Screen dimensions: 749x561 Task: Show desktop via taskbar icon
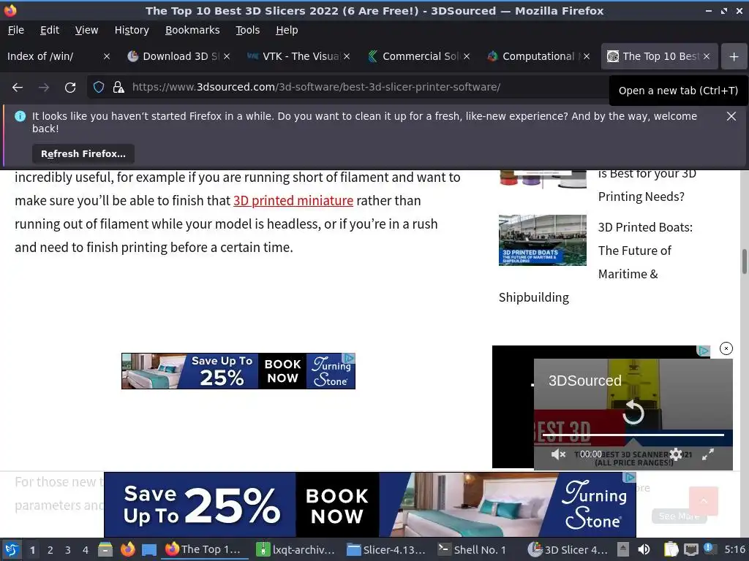(149, 549)
